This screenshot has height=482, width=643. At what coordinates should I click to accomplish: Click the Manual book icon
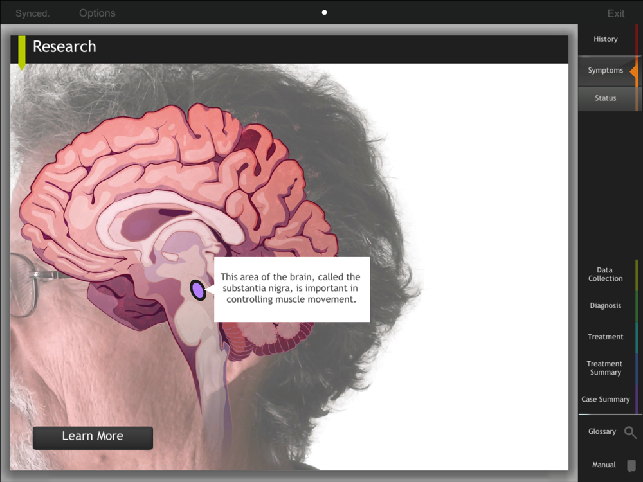631,465
